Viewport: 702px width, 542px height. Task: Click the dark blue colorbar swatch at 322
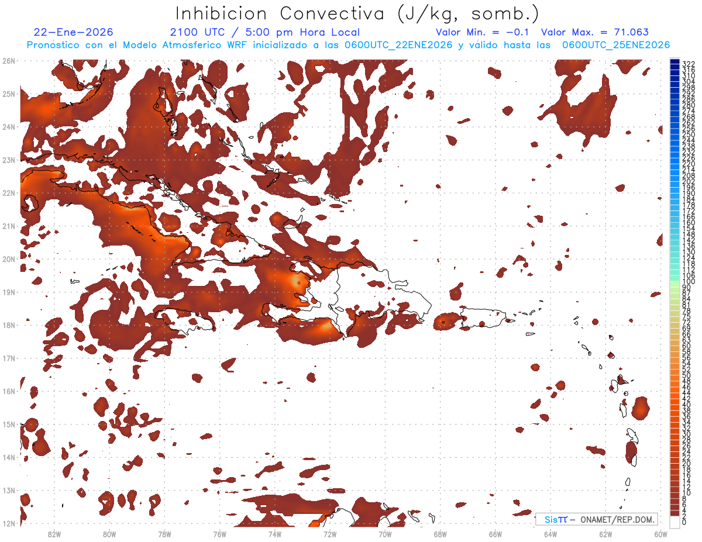[x=675, y=63]
